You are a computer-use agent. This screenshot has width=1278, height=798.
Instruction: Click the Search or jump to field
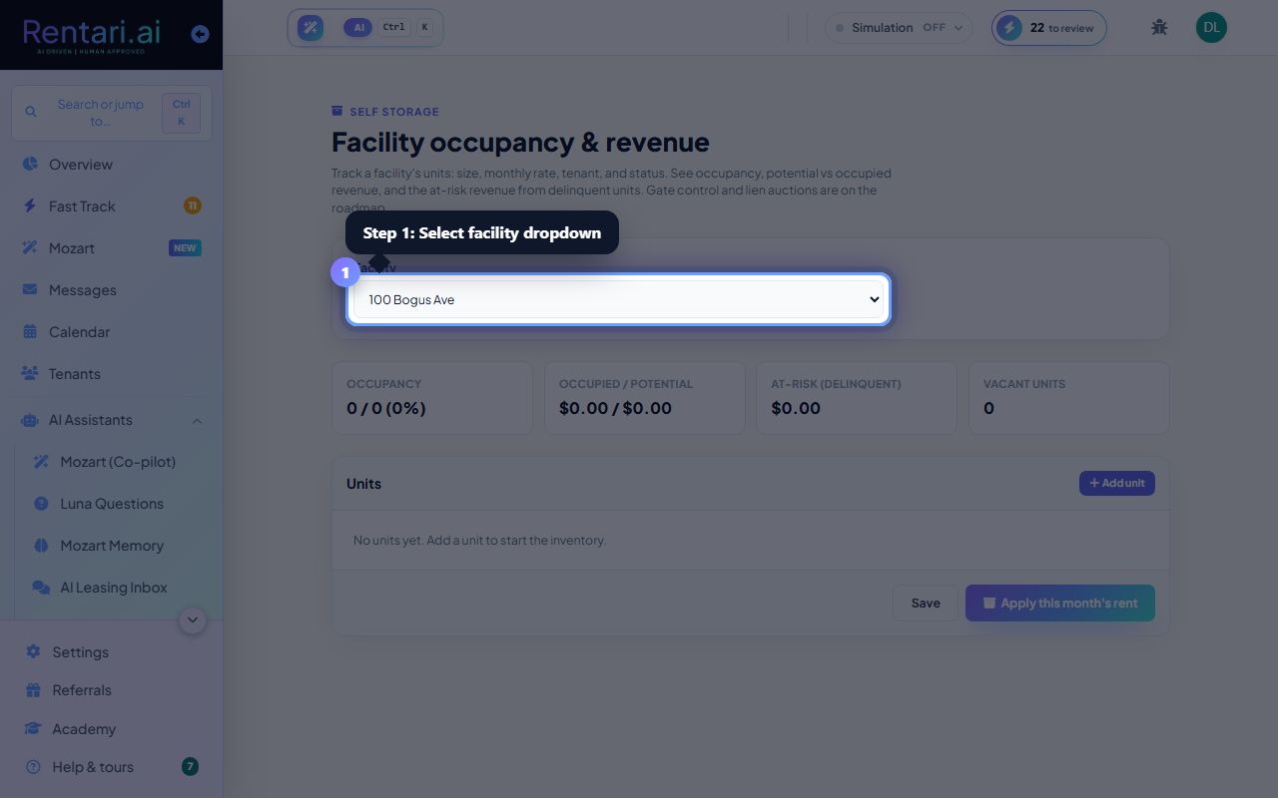(x=112, y=112)
